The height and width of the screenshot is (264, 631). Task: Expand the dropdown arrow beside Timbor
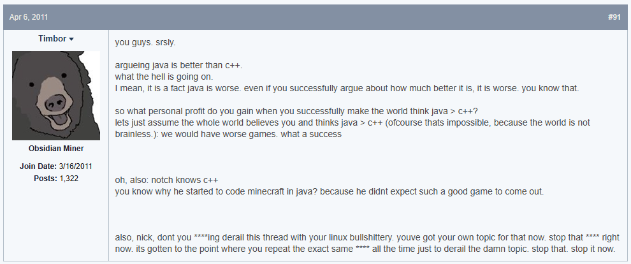click(71, 39)
